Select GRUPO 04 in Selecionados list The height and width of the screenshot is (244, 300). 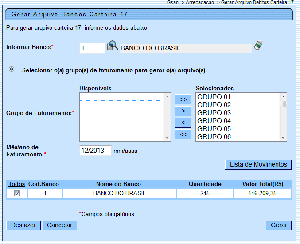214,121
